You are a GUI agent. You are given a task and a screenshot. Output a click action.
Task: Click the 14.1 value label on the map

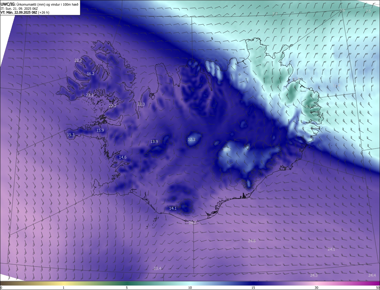[x=173, y=208]
